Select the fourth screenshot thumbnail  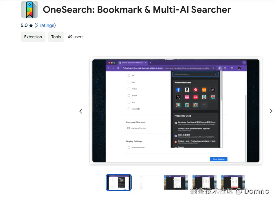point(204,182)
